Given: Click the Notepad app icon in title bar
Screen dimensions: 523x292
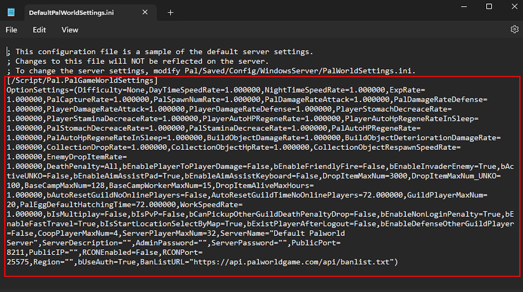Looking at the screenshot, I should pyautogui.click(x=11, y=12).
